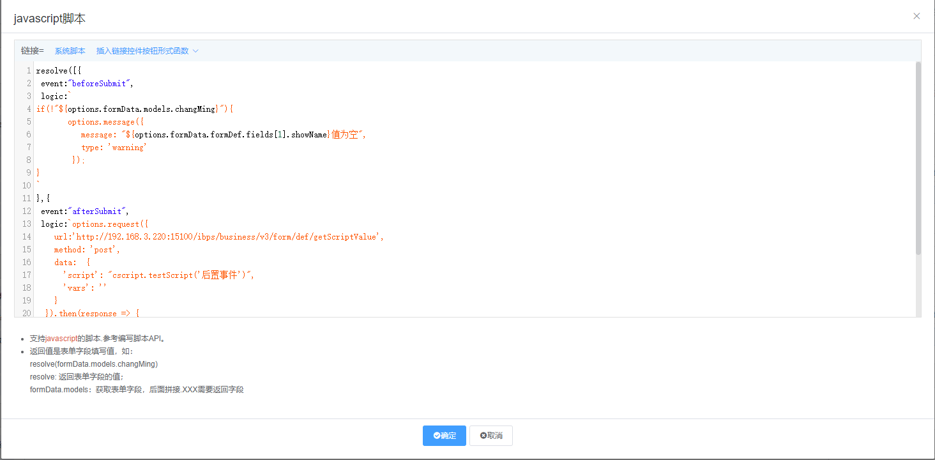Close the javascript脚本 dialog
Viewport: 935px width, 460px height.
(916, 17)
